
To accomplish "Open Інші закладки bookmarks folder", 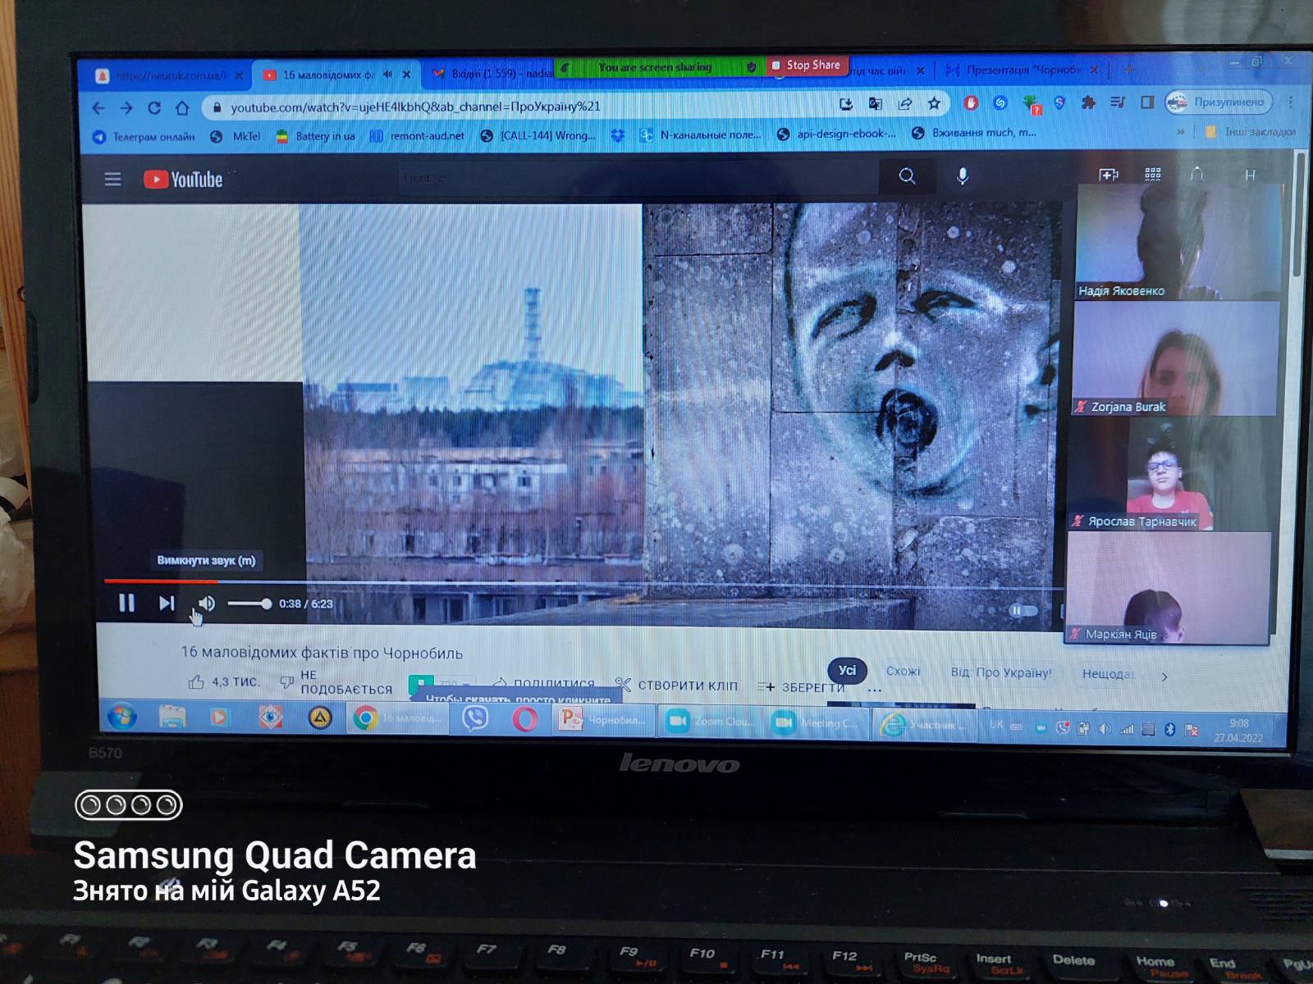I will (x=1251, y=131).
